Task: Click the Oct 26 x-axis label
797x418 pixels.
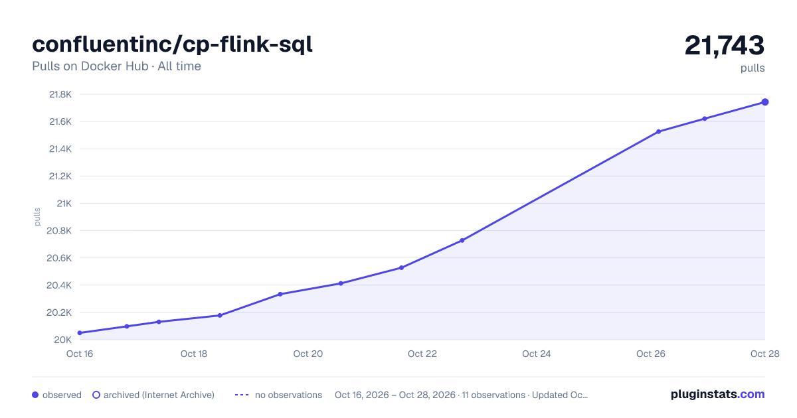Action: point(651,354)
